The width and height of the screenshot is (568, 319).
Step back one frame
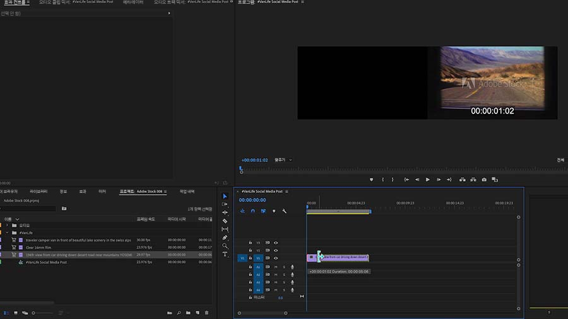click(417, 180)
